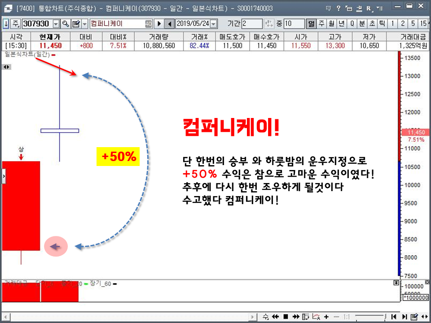Jump to the chart's last bar
Screen dimensions: 431x323
[x=404, y=317]
